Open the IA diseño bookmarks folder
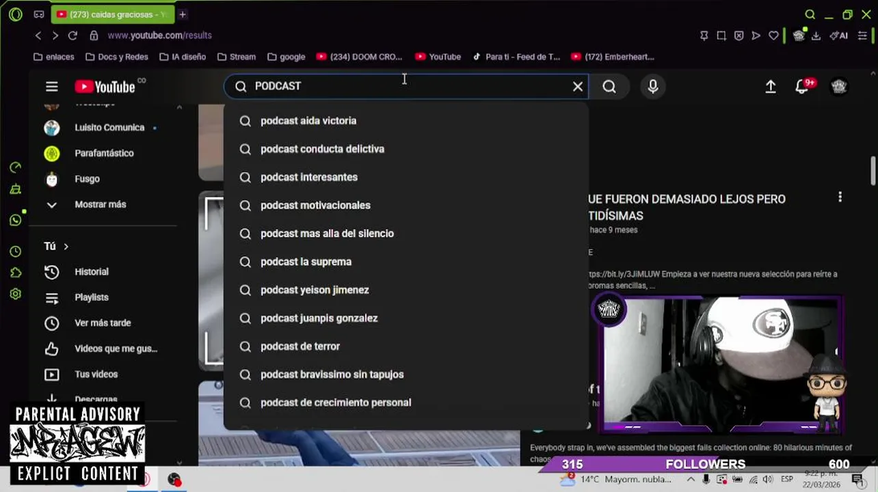 click(x=183, y=57)
